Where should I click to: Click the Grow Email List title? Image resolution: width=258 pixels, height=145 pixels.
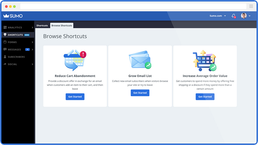click(x=140, y=76)
